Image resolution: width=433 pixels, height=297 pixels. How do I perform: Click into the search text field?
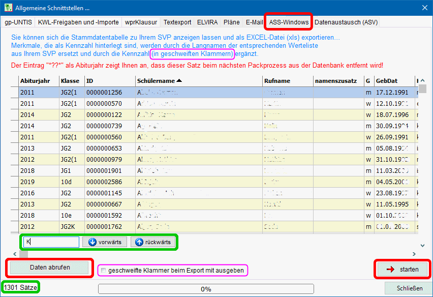click(52, 242)
